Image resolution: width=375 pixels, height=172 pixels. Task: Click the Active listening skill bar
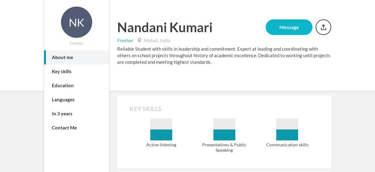pyautogui.click(x=161, y=129)
